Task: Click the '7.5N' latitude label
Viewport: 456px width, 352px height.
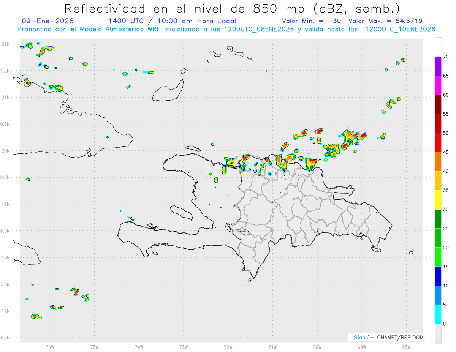Action: pyautogui.click(x=6, y=284)
